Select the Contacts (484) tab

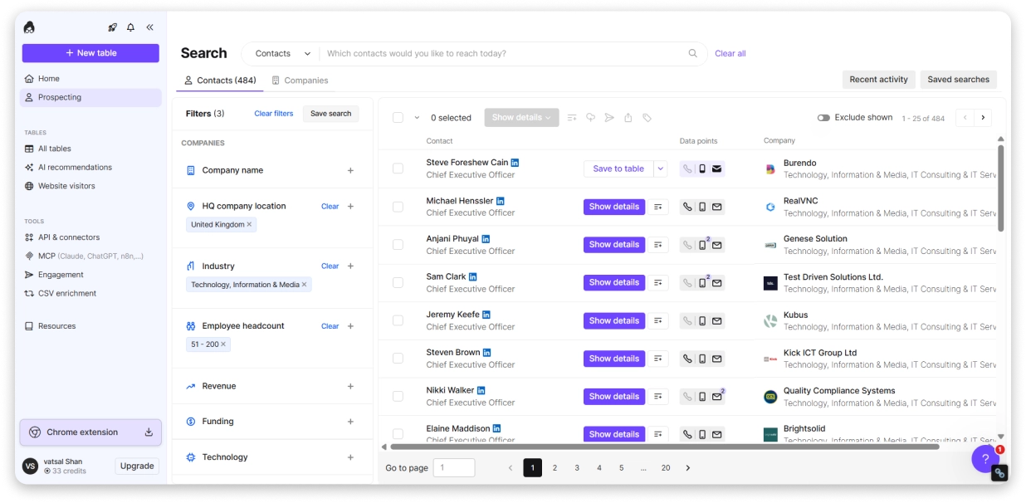click(220, 81)
